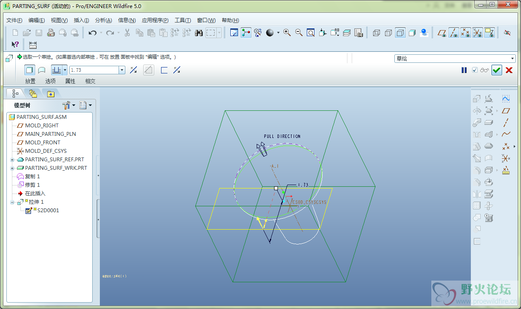Click the Datum Plane tool icon
The width and height of the screenshot is (521, 309).
pyautogui.click(x=506, y=111)
